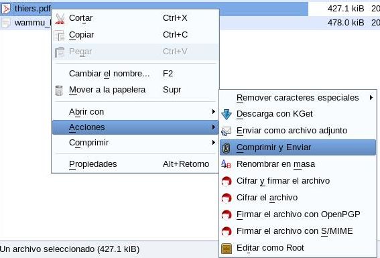Select Firmar el archivo con OpenPGP
Image resolution: width=380 pixels, height=258 pixels.
click(298, 214)
